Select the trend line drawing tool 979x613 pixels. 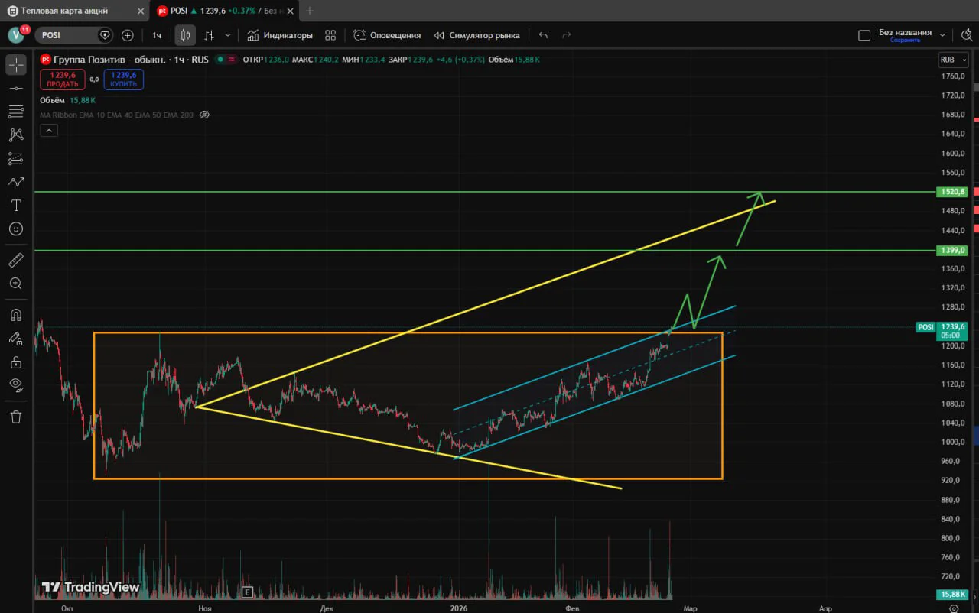(16, 89)
